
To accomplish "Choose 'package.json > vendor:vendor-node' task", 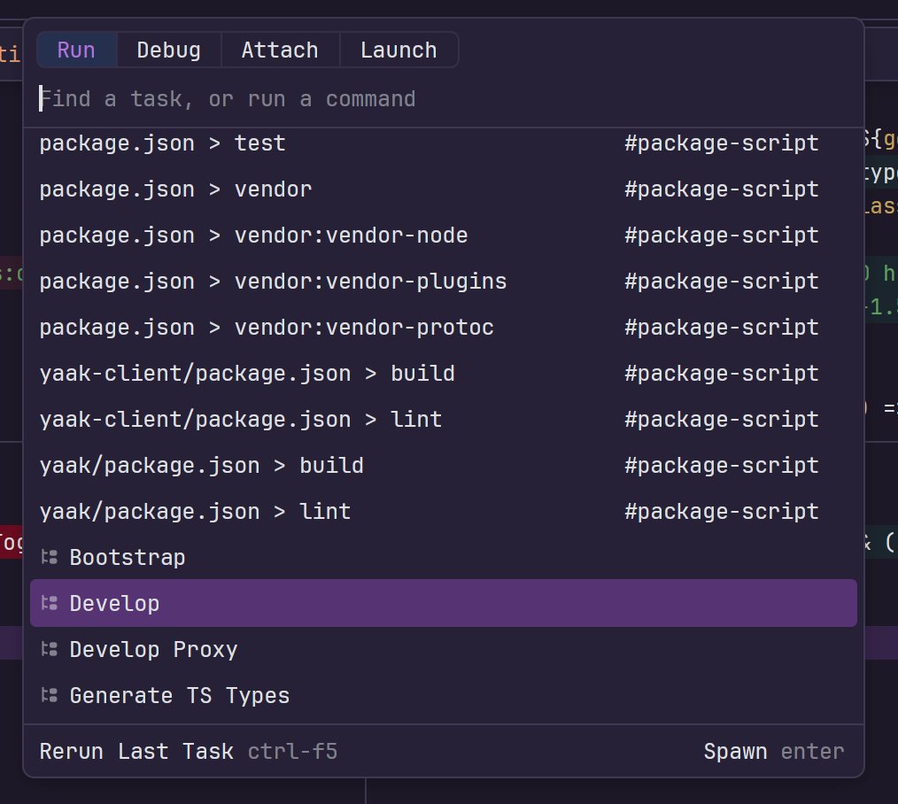I will [x=444, y=236].
